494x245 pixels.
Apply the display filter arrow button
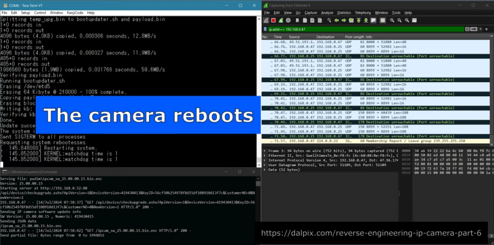474,29
